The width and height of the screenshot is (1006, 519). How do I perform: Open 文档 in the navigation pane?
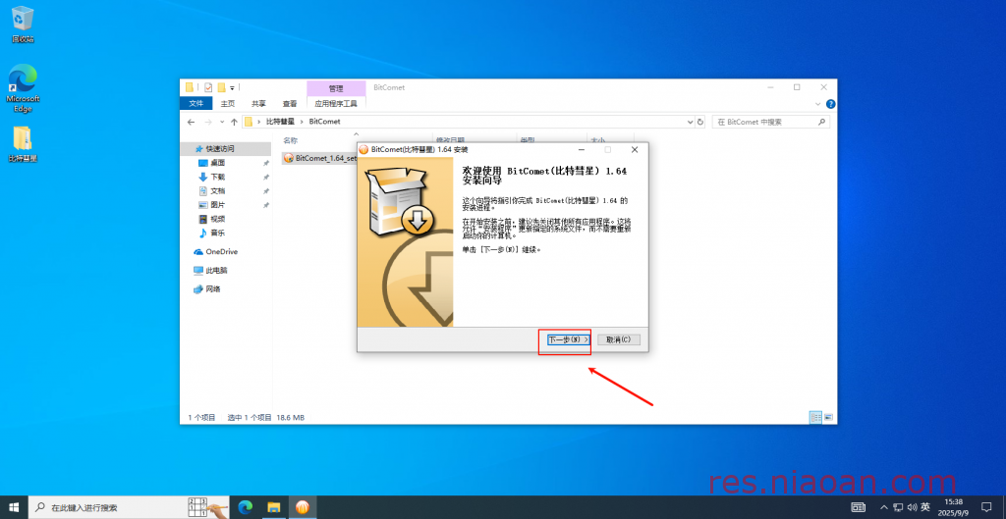(x=217, y=191)
